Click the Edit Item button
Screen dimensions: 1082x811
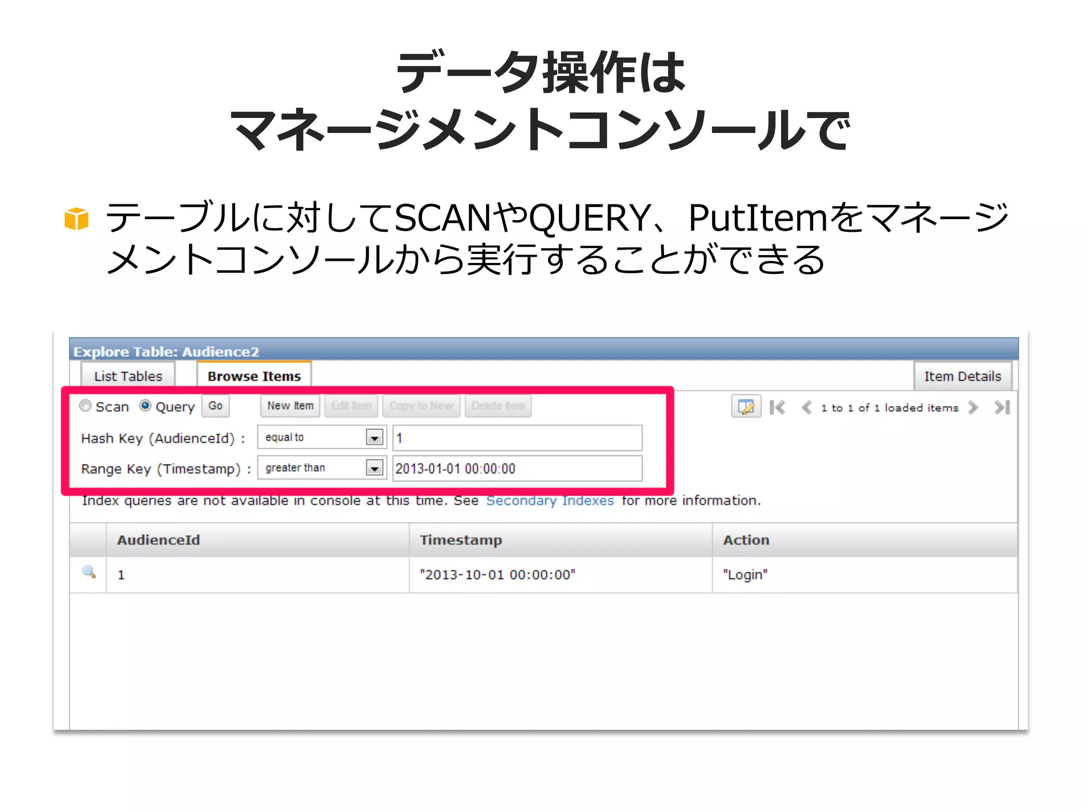351,406
